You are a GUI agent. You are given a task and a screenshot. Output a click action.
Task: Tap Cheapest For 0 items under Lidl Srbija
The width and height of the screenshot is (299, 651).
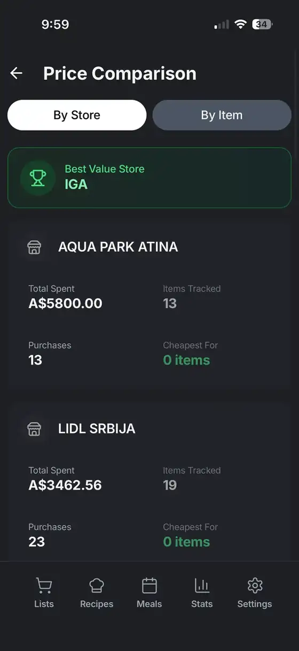186,542
